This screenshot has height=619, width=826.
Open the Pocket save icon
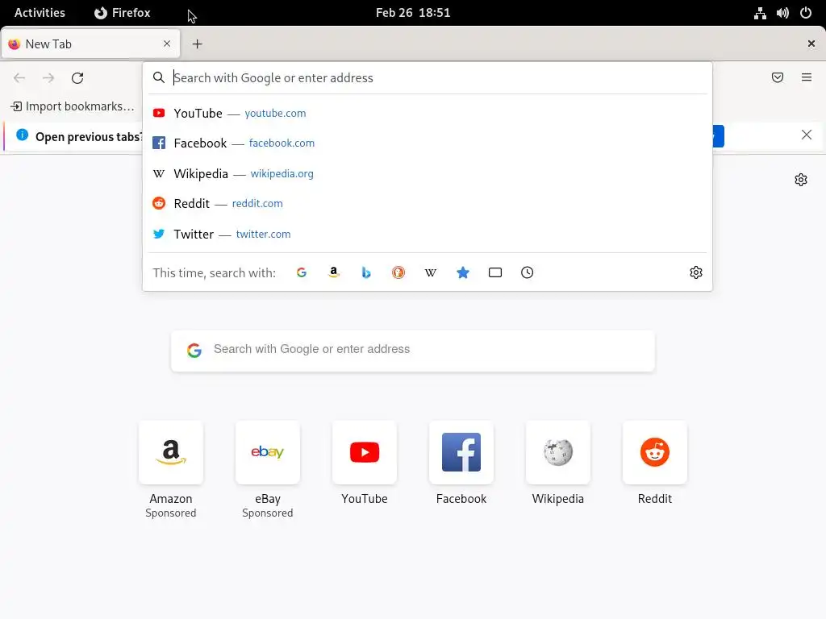[778, 78]
